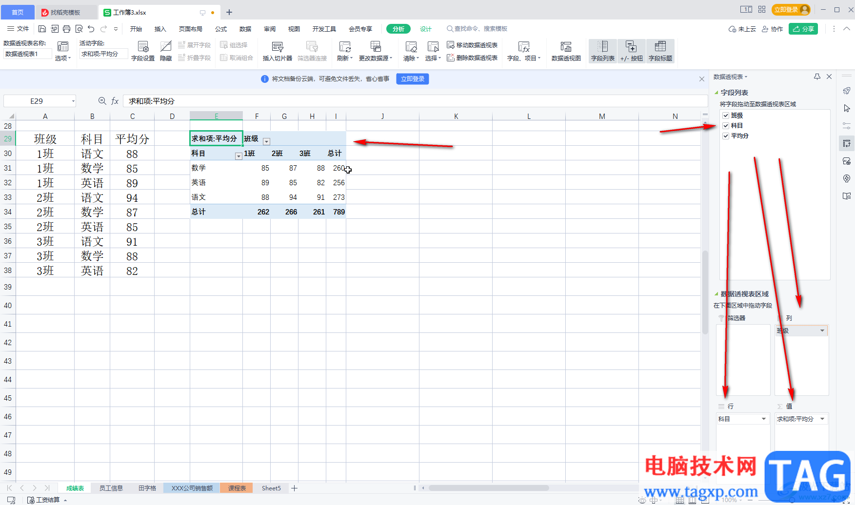Pin the 数据透视表 side panel
This screenshot has height=505, width=855.
(x=817, y=77)
